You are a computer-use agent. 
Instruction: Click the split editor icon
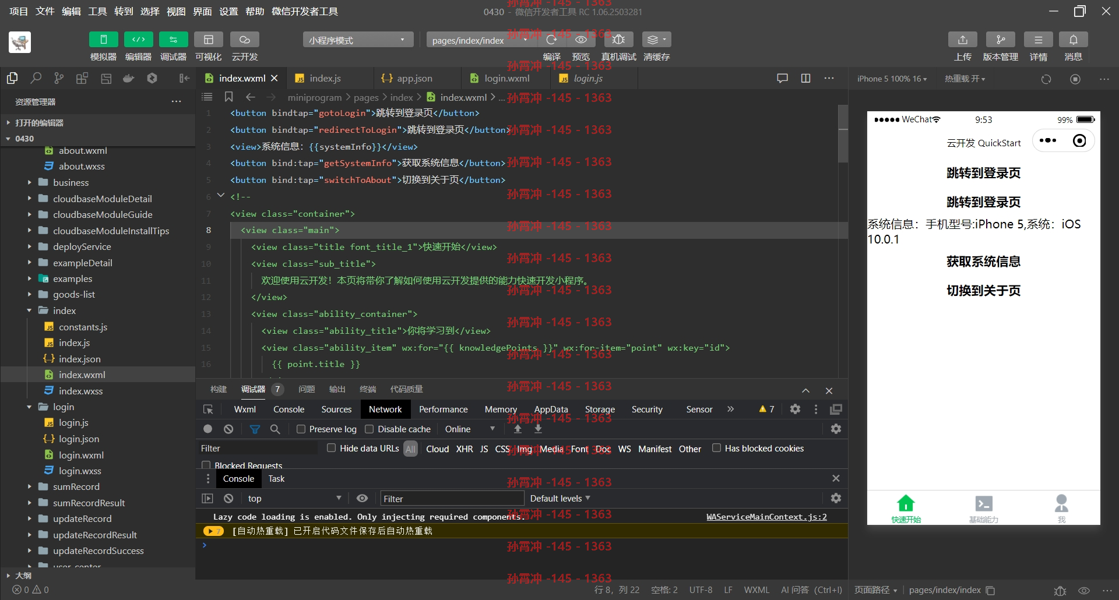pos(805,78)
